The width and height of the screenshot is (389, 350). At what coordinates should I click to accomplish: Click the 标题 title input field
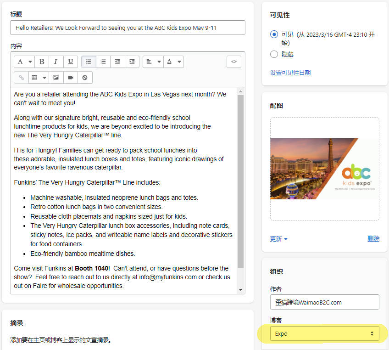[128, 28]
